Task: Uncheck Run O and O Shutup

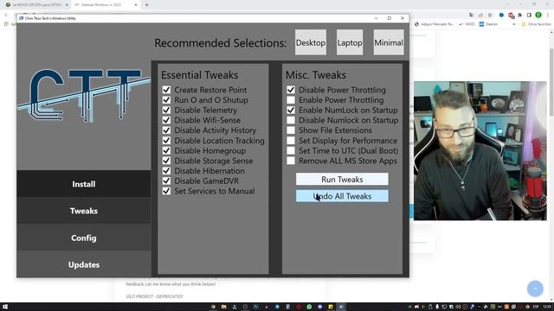Action: point(166,100)
